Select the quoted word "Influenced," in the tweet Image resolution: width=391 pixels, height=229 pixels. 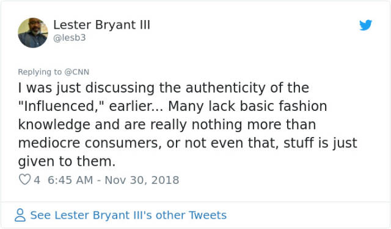point(61,106)
